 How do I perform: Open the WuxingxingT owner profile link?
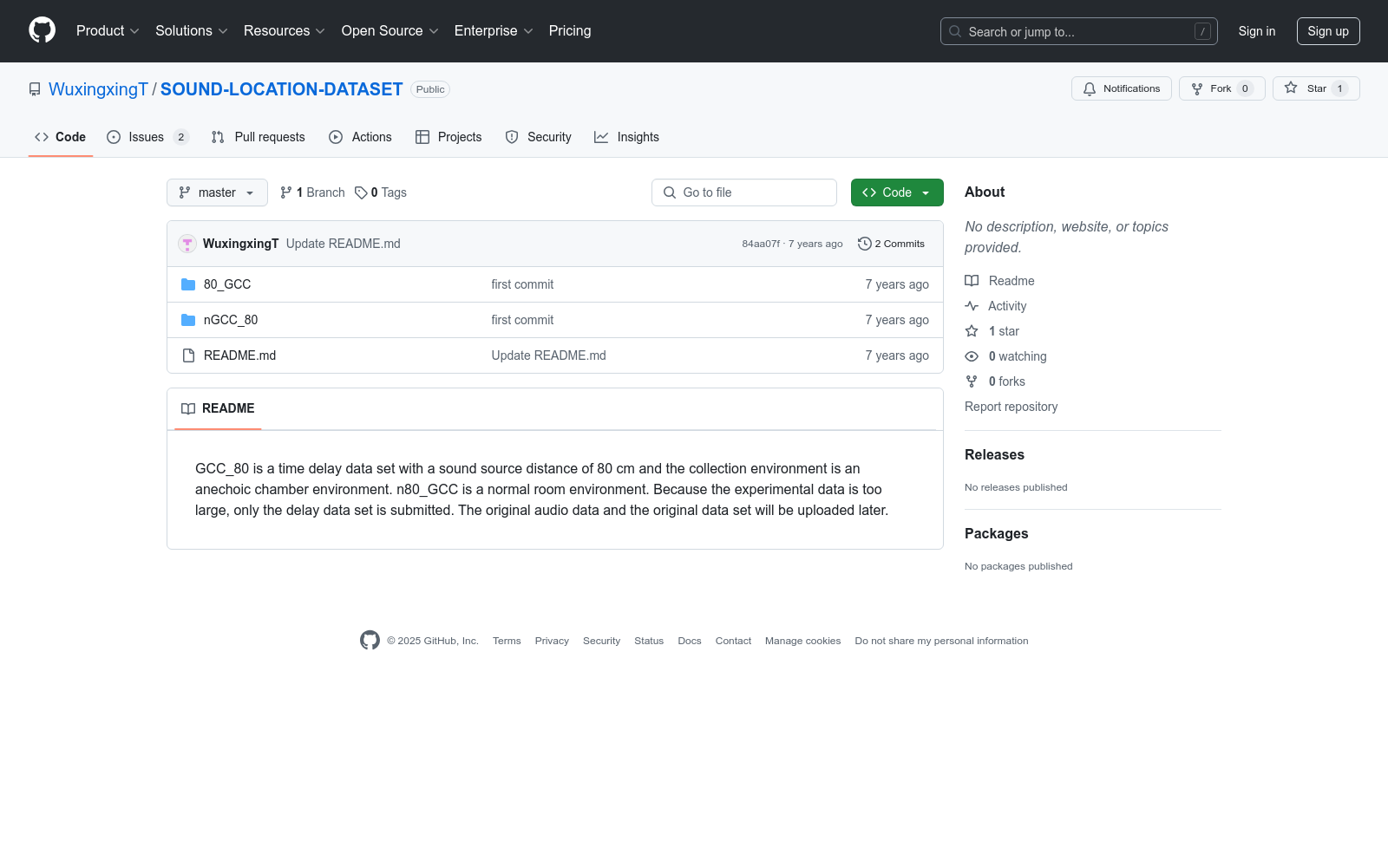(x=98, y=89)
